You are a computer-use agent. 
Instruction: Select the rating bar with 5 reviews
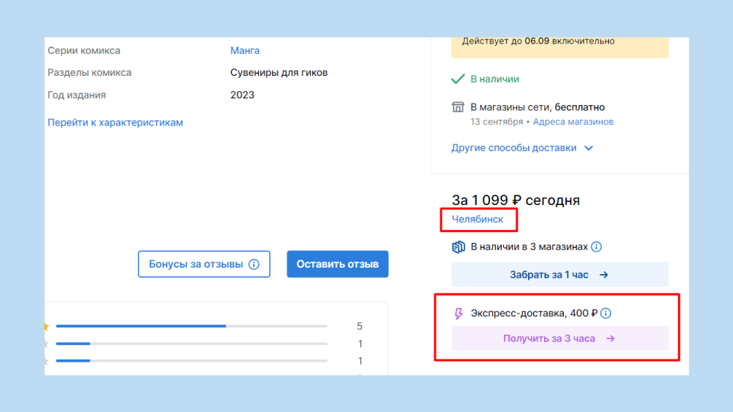(191, 327)
